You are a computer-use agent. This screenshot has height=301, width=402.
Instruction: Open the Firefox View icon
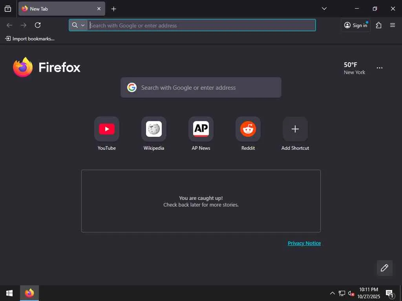(x=8, y=9)
